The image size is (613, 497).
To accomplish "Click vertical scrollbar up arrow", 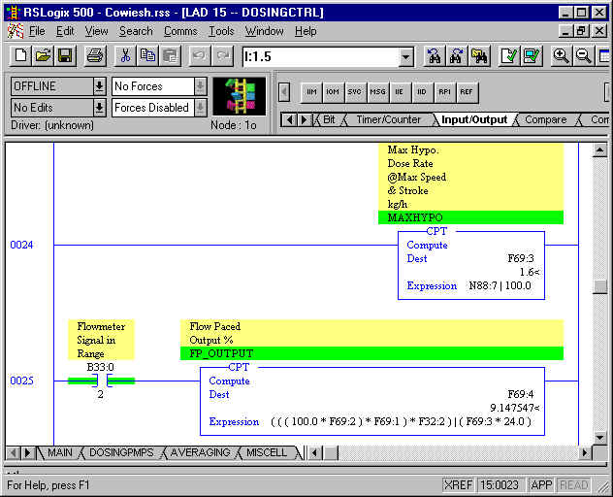I will click(599, 150).
